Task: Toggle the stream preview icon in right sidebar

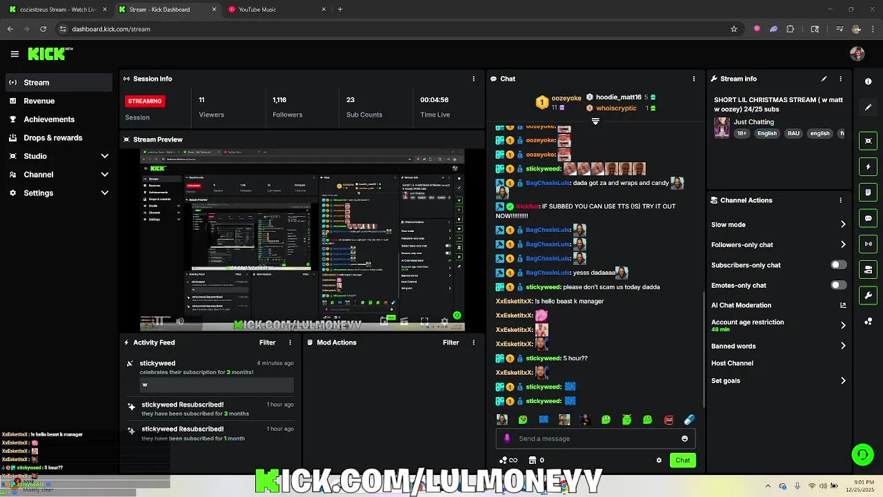Action: 868,141
